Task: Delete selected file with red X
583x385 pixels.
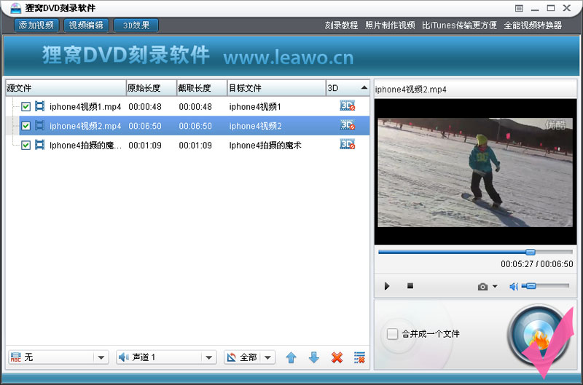Action: point(337,357)
